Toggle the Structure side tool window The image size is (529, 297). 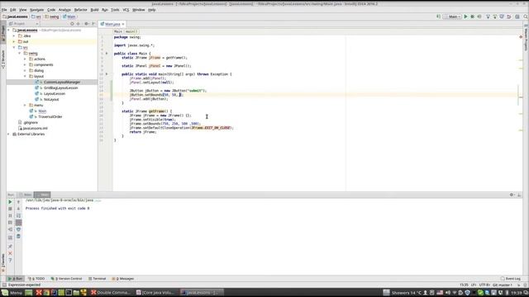pyautogui.click(x=3, y=59)
